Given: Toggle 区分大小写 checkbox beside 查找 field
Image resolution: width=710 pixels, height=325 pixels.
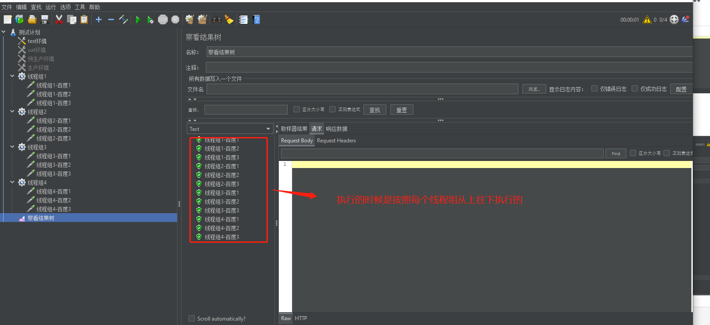Looking at the screenshot, I should click(297, 109).
